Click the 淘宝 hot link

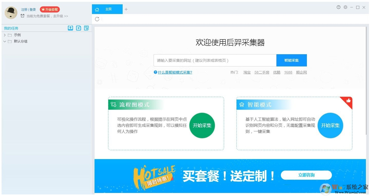coord(247,72)
